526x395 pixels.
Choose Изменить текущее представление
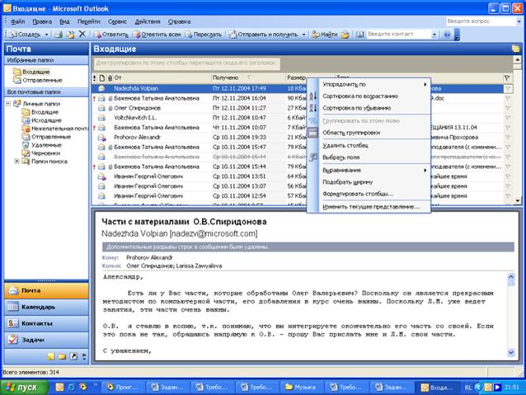click(x=369, y=207)
